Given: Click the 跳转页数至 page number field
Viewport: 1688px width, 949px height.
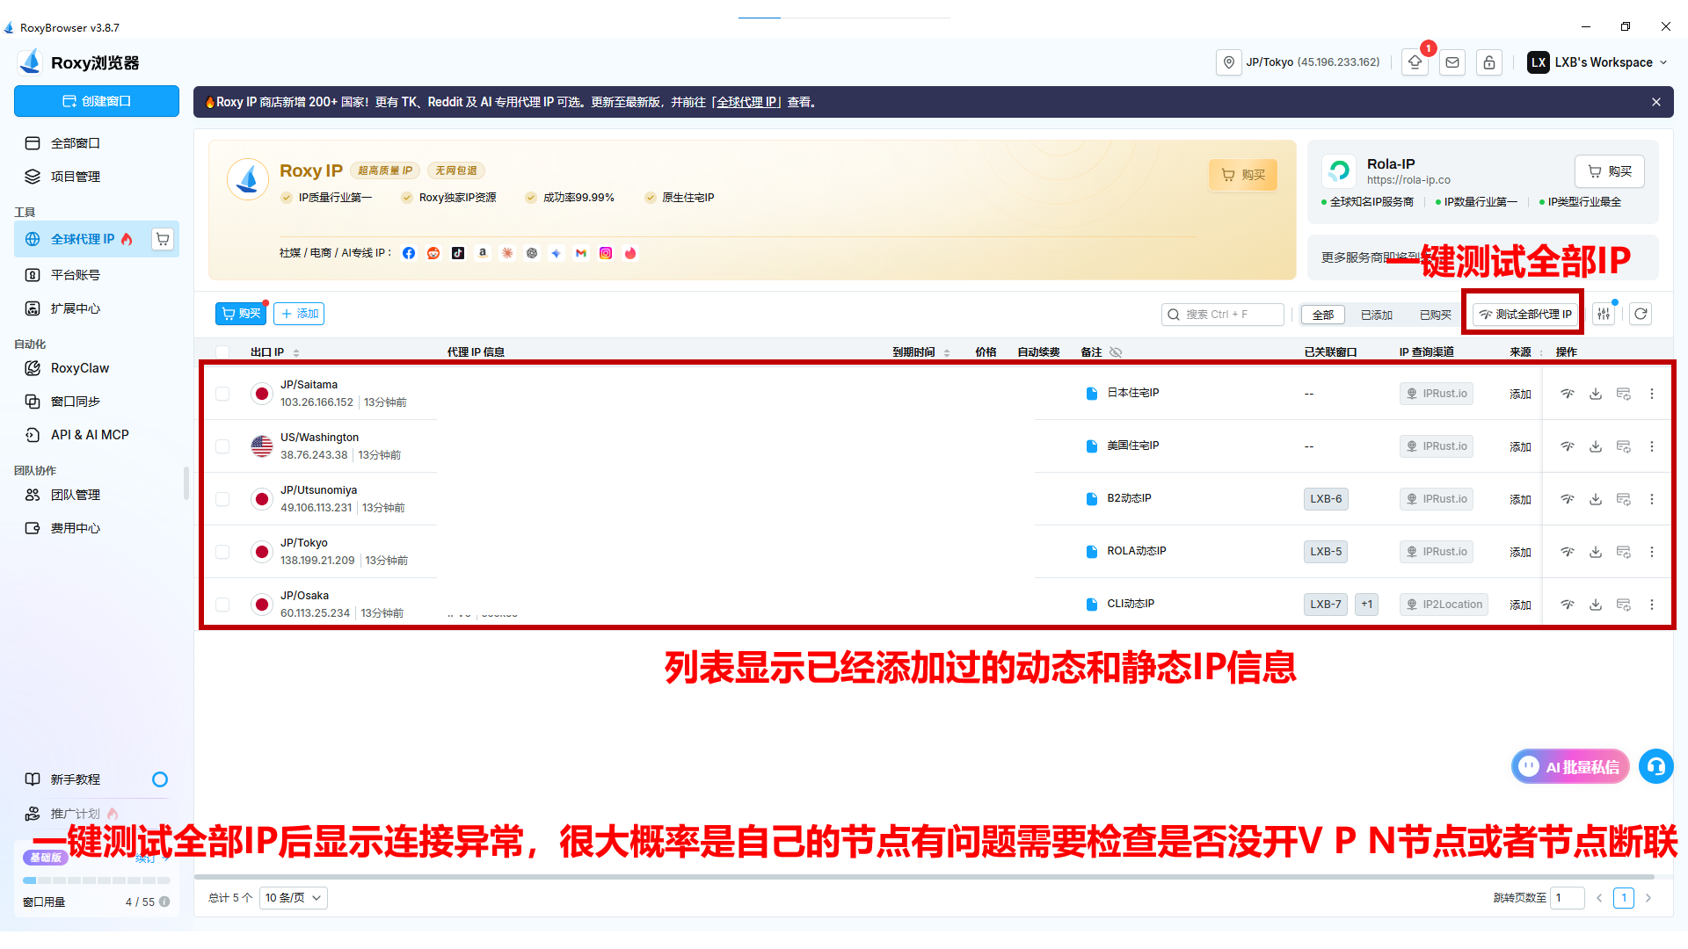Looking at the screenshot, I should (1568, 898).
